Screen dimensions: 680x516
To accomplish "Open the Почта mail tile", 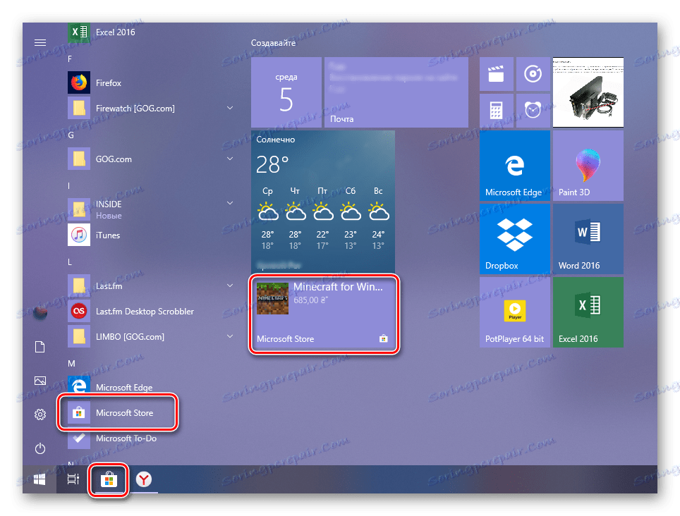I will [396, 92].
